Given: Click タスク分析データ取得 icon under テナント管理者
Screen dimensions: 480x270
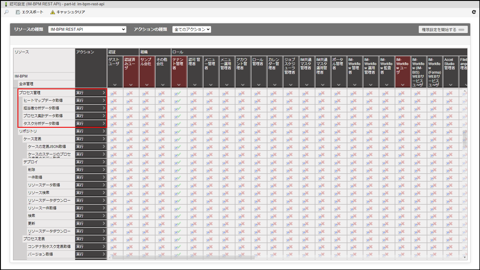Looking at the screenshot, I should pos(178,124).
